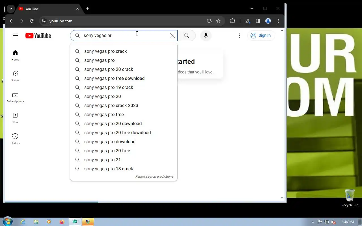
Task: Open Shorts in the sidebar
Action: [x=15, y=76]
